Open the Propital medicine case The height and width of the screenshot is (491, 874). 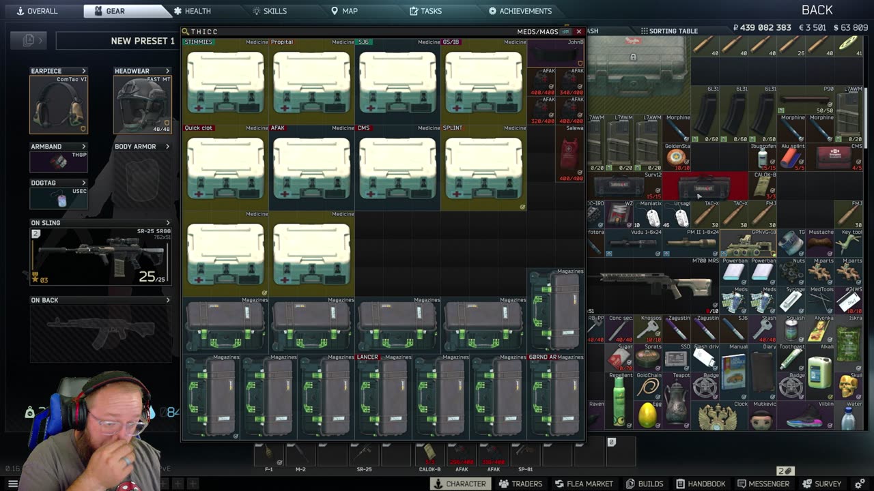(311, 81)
